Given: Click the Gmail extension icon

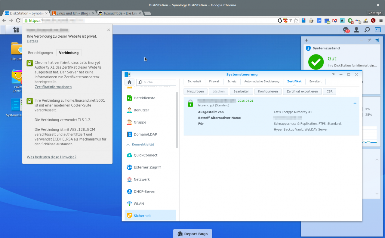Looking at the screenshot, I should [x=334, y=20].
